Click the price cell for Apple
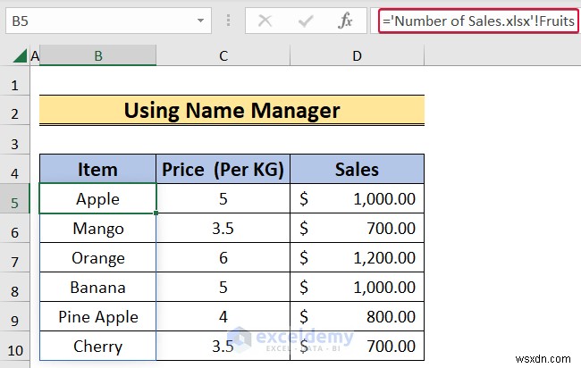 coord(223,199)
